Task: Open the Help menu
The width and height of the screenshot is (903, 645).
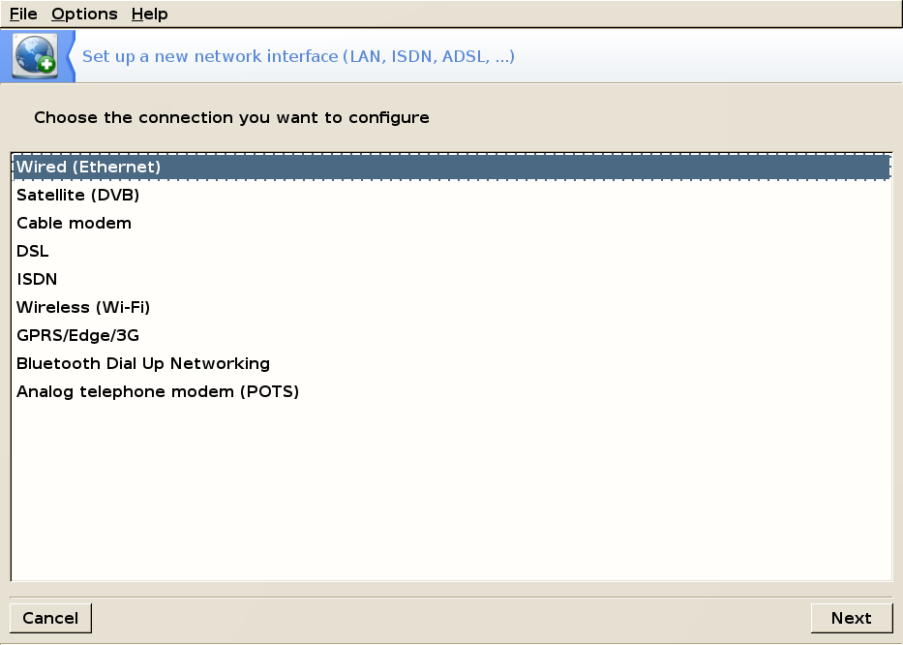Action: click(x=149, y=14)
